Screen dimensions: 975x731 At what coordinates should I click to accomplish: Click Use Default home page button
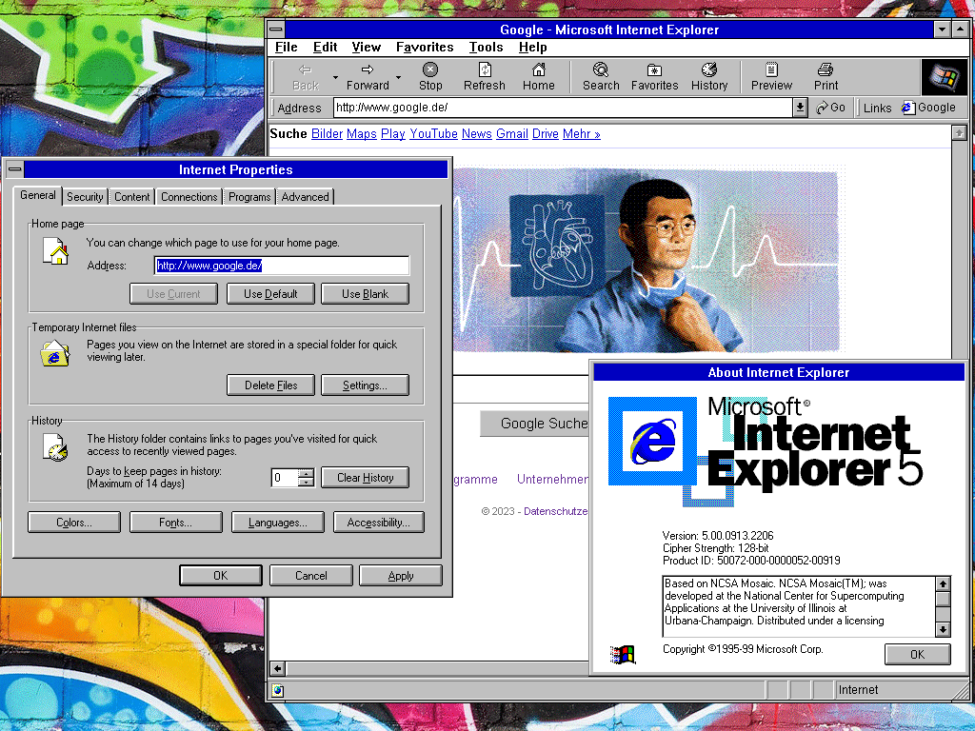pyautogui.click(x=270, y=293)
